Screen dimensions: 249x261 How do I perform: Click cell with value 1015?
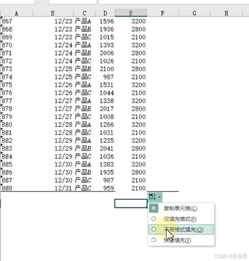click(x=105, y=37)
